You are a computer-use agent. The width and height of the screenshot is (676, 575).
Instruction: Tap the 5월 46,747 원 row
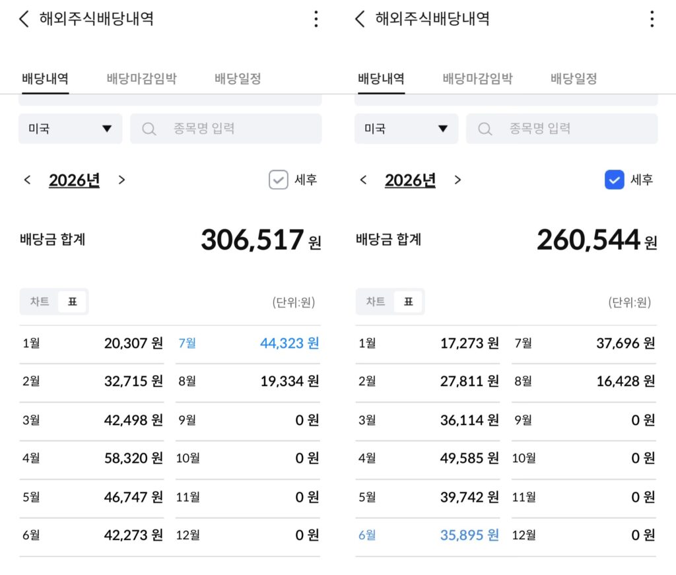tap(92, 497)
